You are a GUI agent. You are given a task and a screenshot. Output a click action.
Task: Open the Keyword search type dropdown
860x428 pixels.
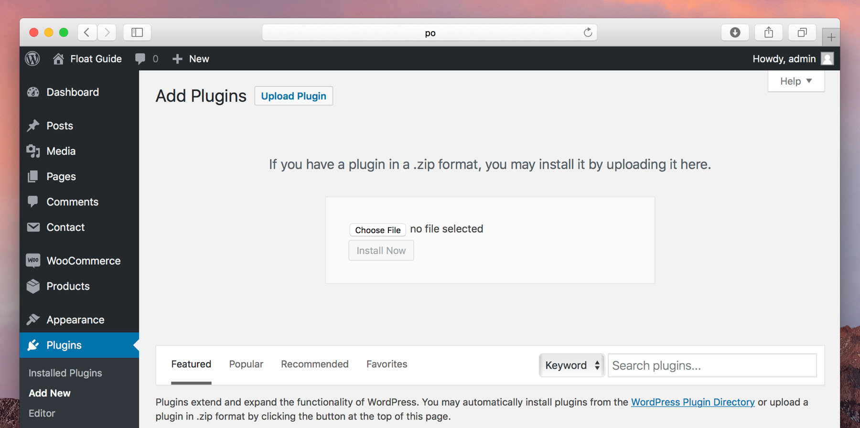572,365
